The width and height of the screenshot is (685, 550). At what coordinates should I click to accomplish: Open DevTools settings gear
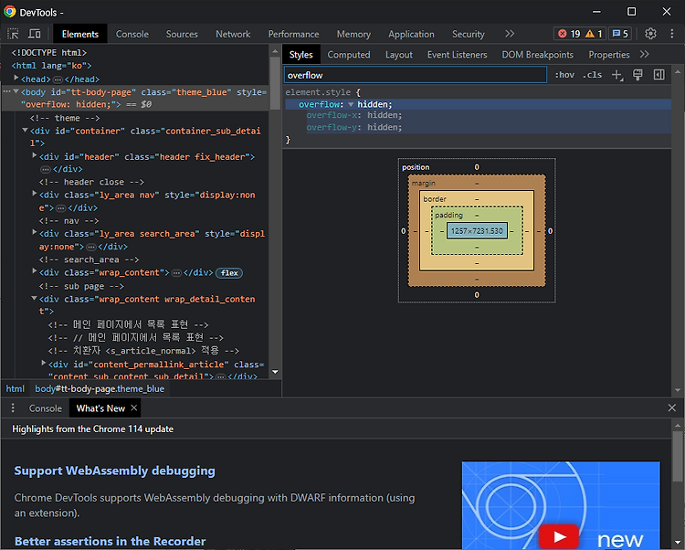(650, 34)
